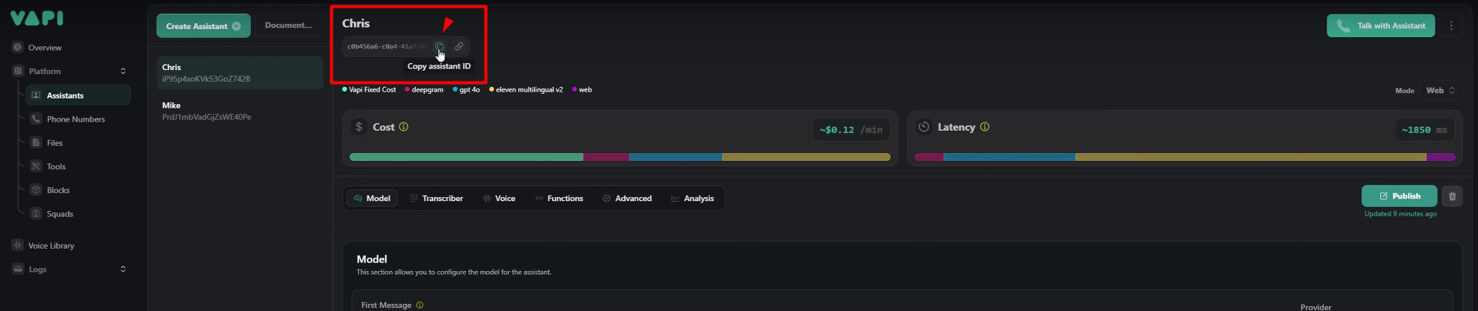Click the yellow segment of Latency bar

click(x=1250, y=157)
